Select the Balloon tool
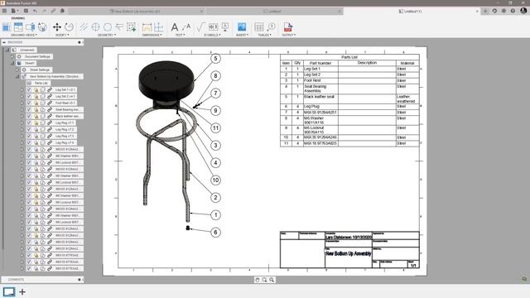This screenshot has height=298, width=530. 271,27
